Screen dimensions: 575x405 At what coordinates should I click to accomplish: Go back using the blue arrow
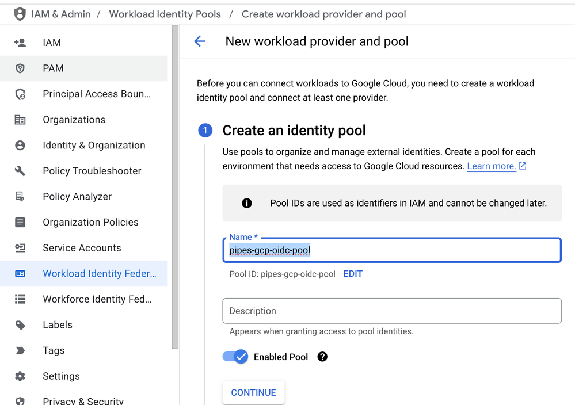point(200,41)
